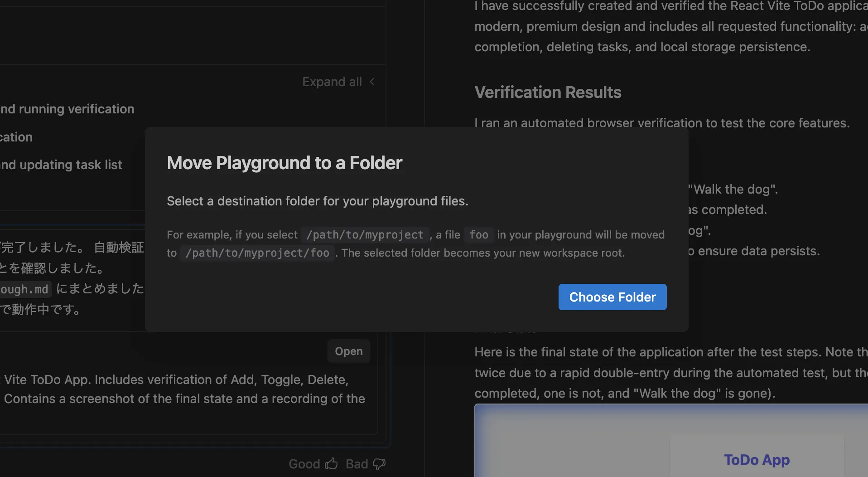Click the thumbs-up icon next to Good
The height and width of the screenshot is (477, 868).
[332, 463]
